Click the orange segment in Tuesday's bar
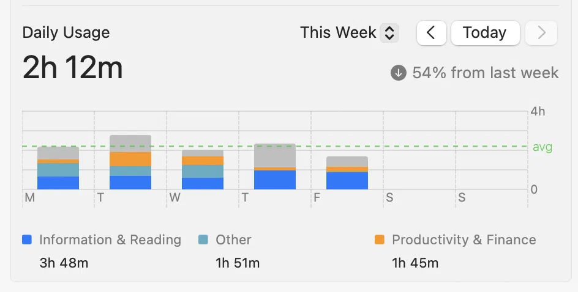 click(130, 159)
